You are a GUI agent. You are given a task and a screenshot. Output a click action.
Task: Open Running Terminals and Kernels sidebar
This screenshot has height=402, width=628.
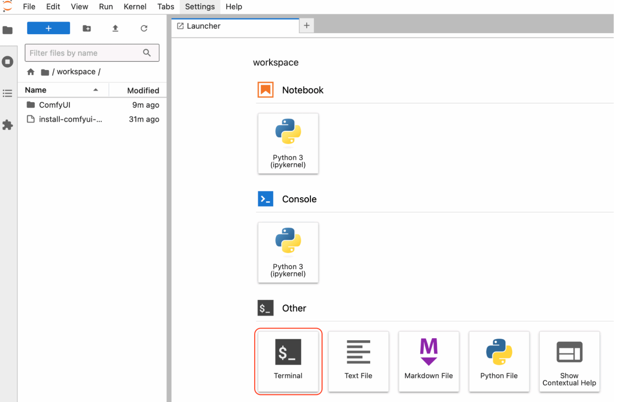[x=8, y=62]
